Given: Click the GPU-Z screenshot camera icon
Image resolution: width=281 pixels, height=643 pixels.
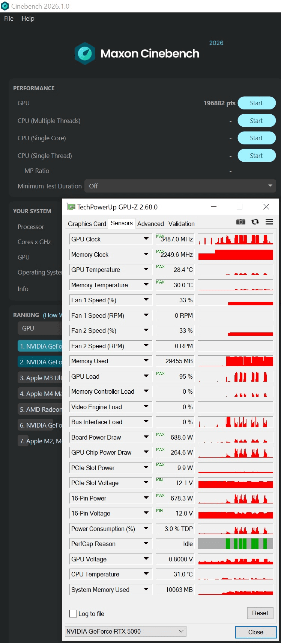Looking at the screenshot, I should coord(240,222).
